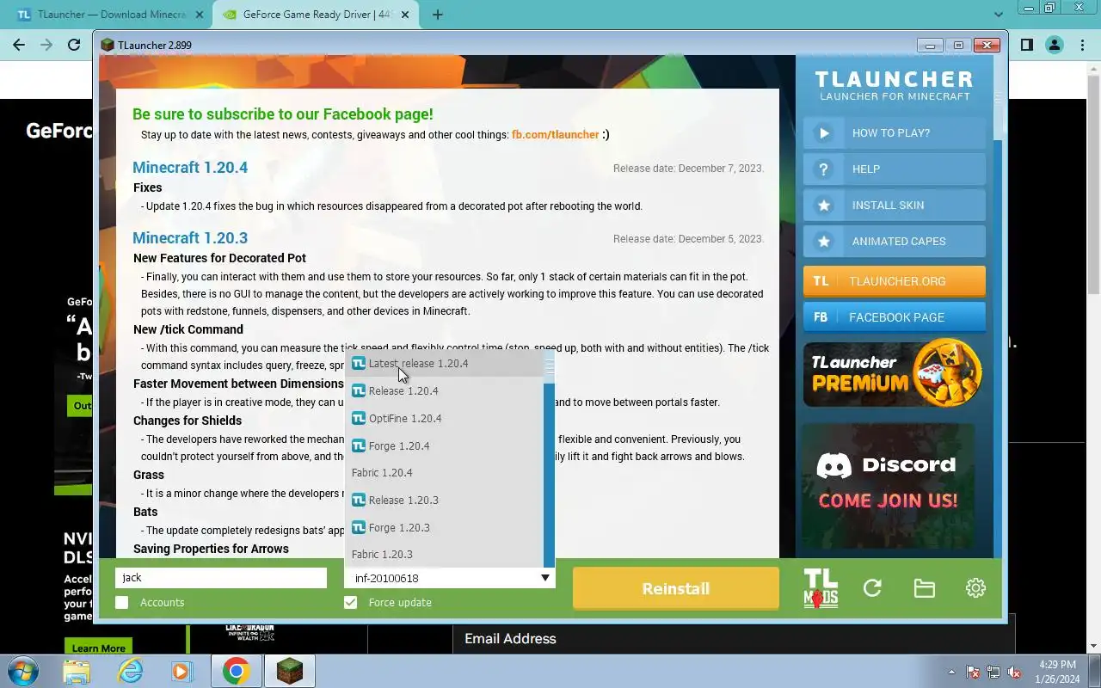Click ANIMATED CAPES button

(x=895, y=242)
